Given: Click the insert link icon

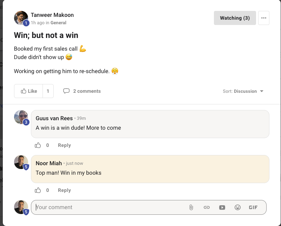Looking at the screenshot, I should 207,207.
